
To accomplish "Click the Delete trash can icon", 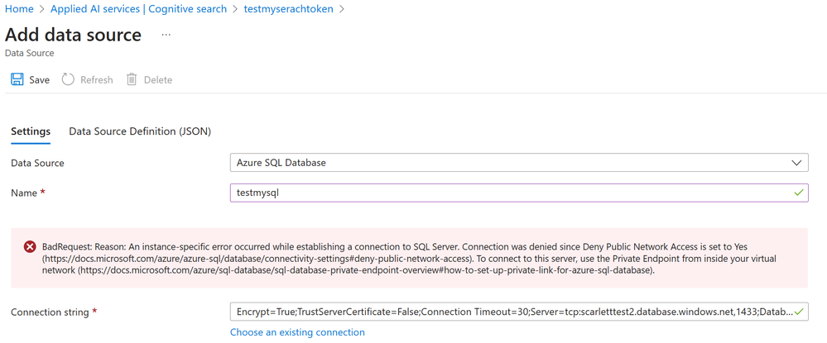I will point(132,79).
